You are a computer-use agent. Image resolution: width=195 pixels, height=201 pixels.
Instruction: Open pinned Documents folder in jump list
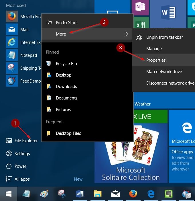click(x=87, y=98)
